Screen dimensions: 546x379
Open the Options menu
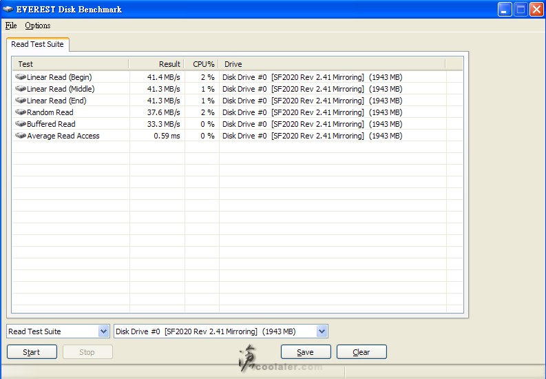click(x=38, y=25)
